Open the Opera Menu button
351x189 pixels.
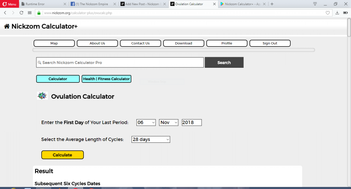(x=9, y=4)
